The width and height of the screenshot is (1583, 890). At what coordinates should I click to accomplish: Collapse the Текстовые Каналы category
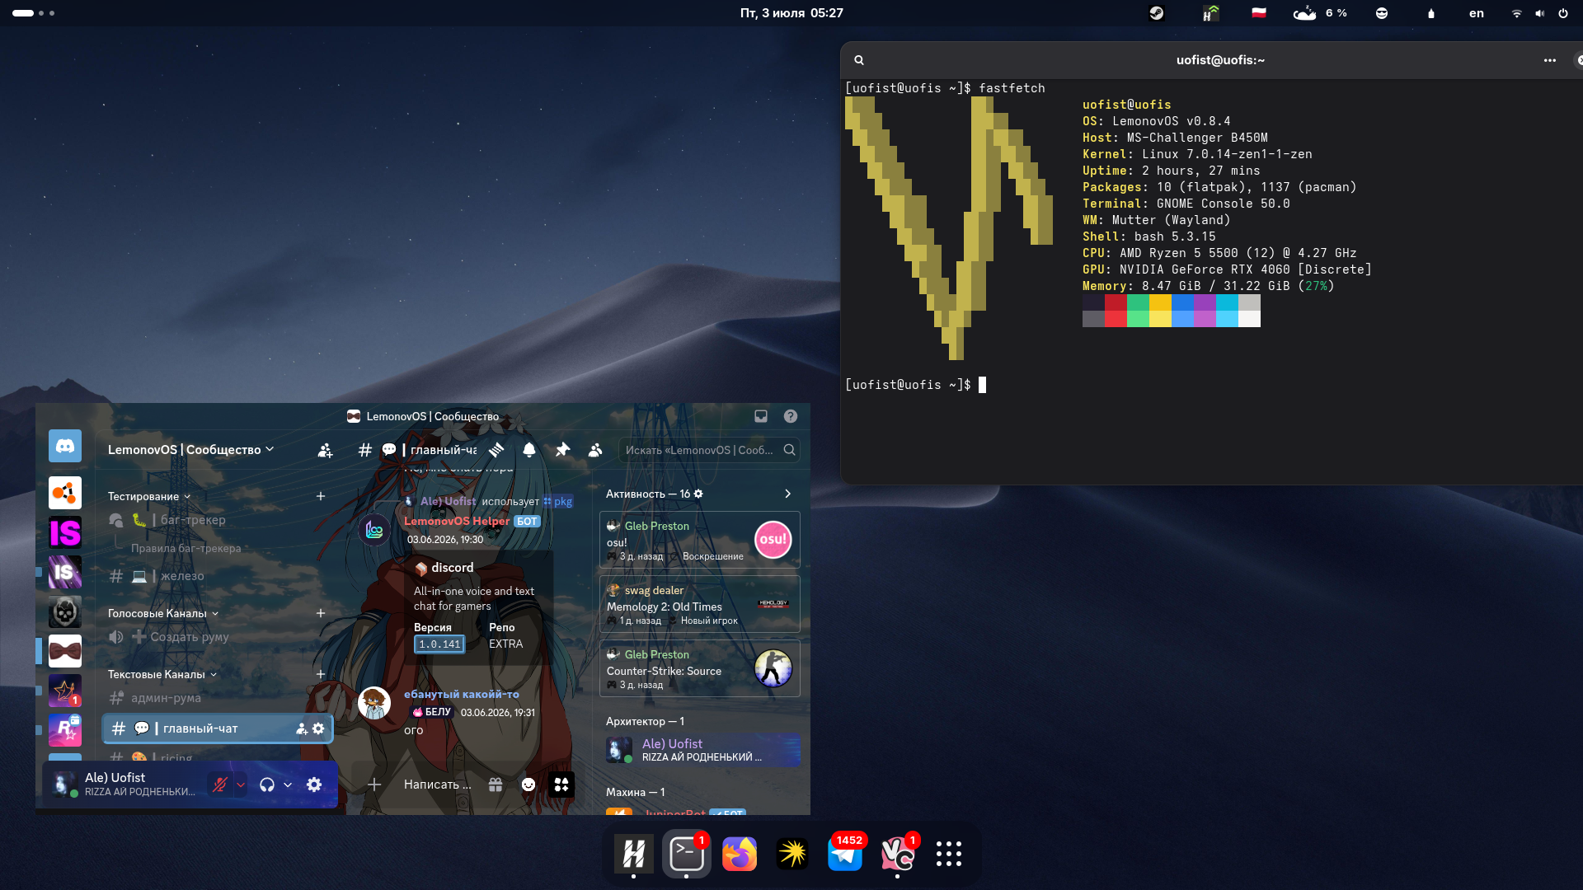point(162,674)
